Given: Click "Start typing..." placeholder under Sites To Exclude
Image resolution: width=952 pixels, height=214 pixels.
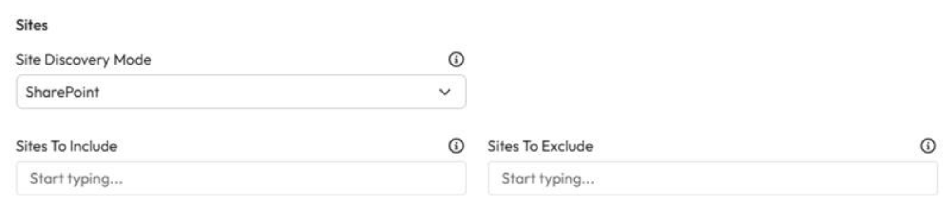Looking at the screenshot, I should coord(548,179).
